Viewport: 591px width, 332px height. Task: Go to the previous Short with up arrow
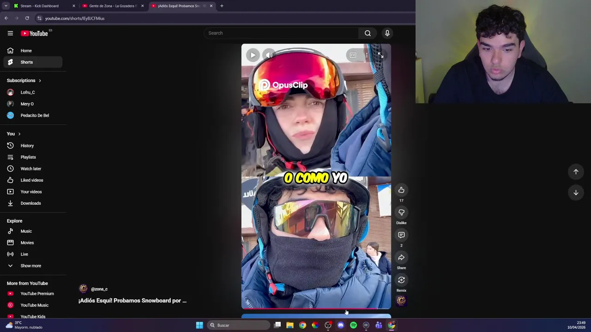coord(576,172)
